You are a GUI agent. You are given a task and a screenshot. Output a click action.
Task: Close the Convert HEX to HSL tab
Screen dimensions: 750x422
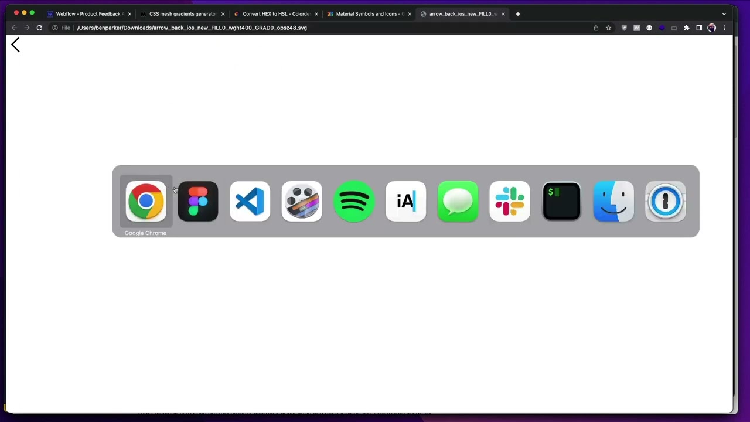[316, 13]
